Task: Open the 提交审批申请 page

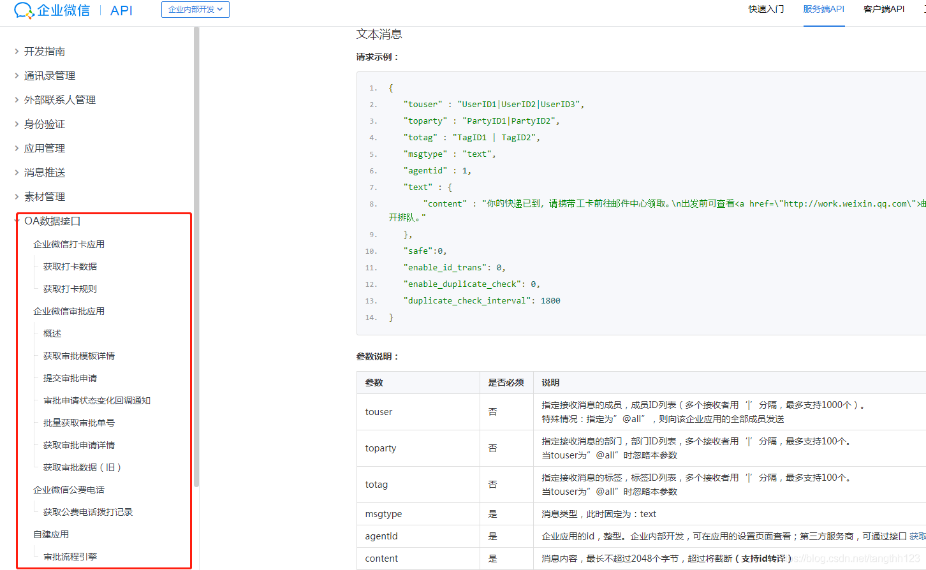Action: pyautogui.click(x=70, y=378)
